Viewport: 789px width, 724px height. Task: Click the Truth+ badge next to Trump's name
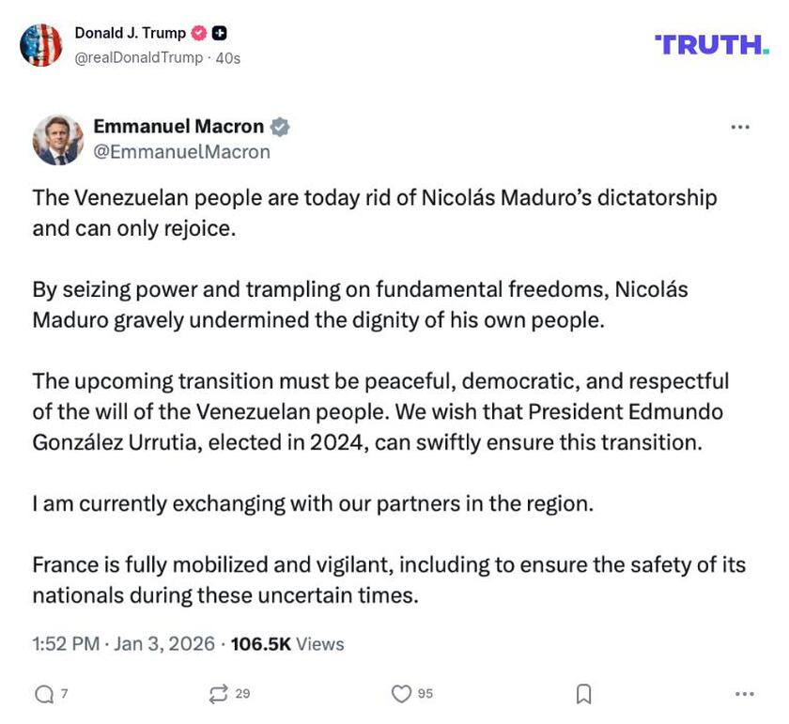tap(217, 32)
